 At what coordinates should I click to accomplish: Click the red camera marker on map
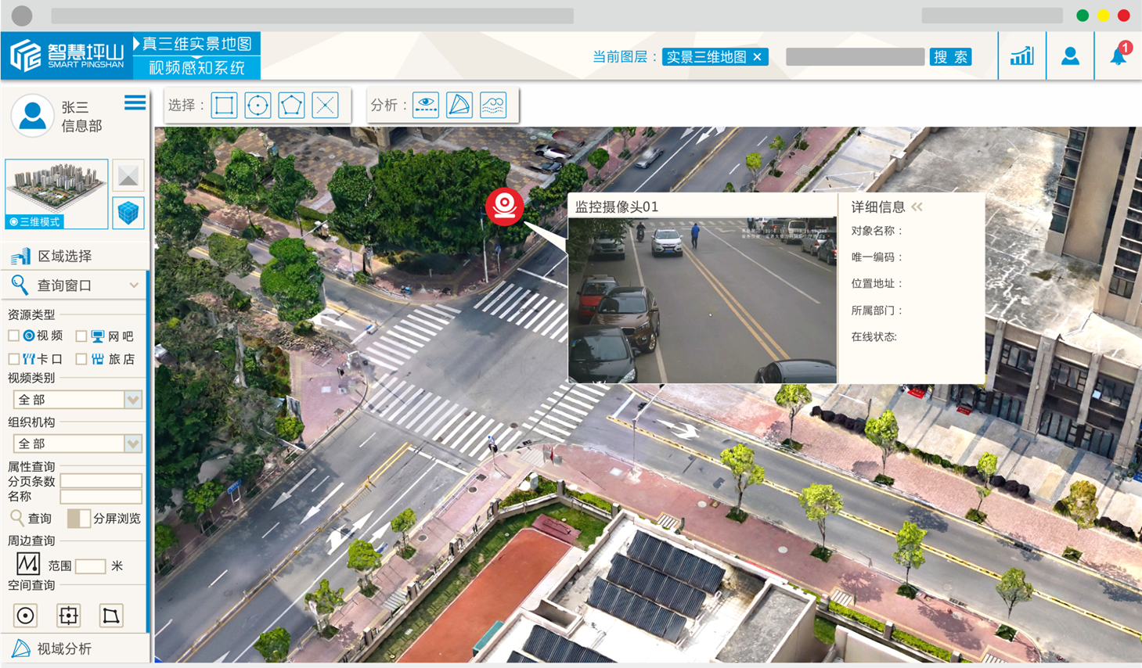(x=505, y=206)
